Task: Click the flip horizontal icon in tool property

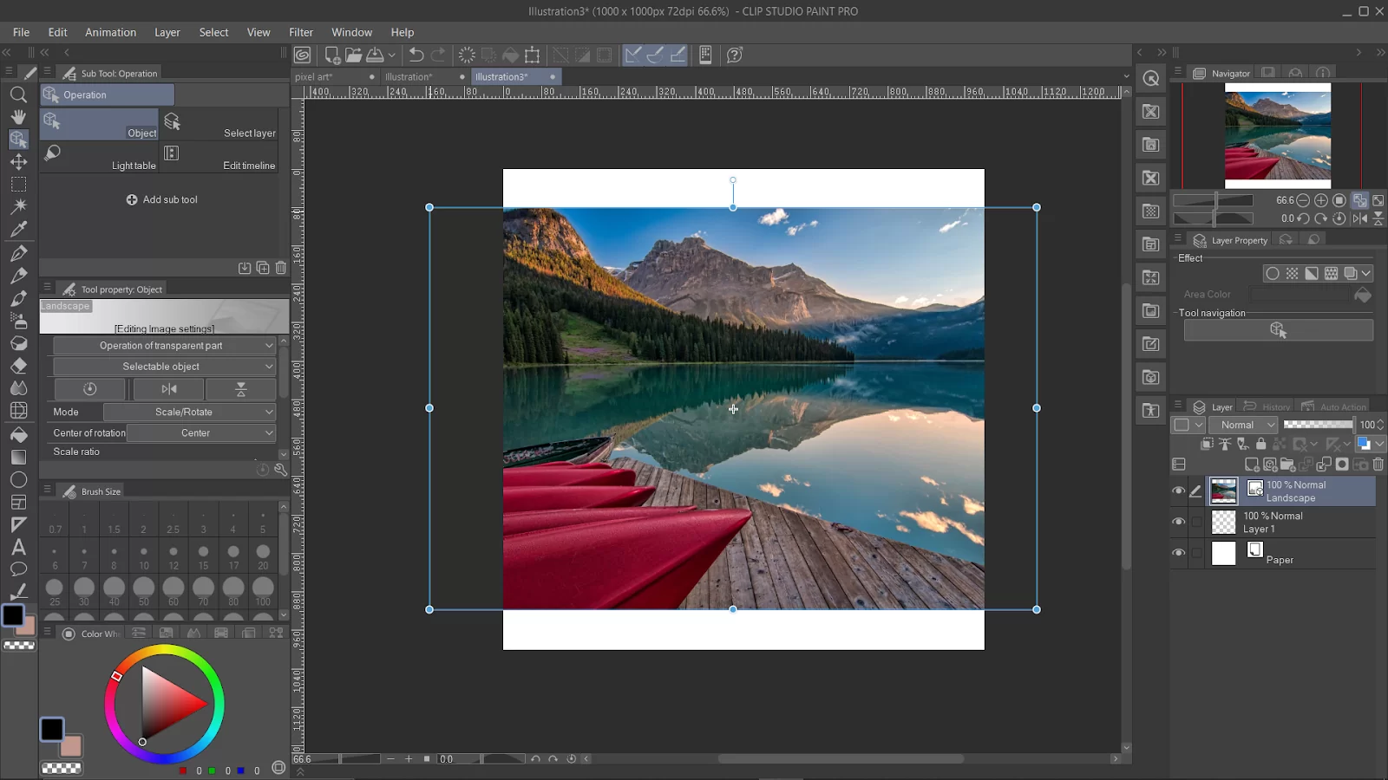Action: pyautogui.click(x=169, y=389)
